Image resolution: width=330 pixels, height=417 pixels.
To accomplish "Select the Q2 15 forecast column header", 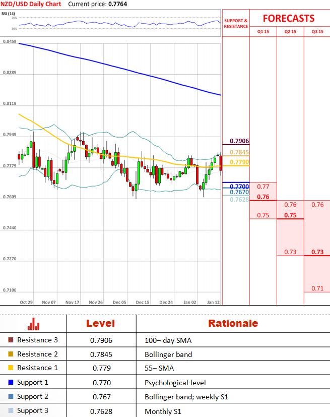I will [x=290, y=31].
